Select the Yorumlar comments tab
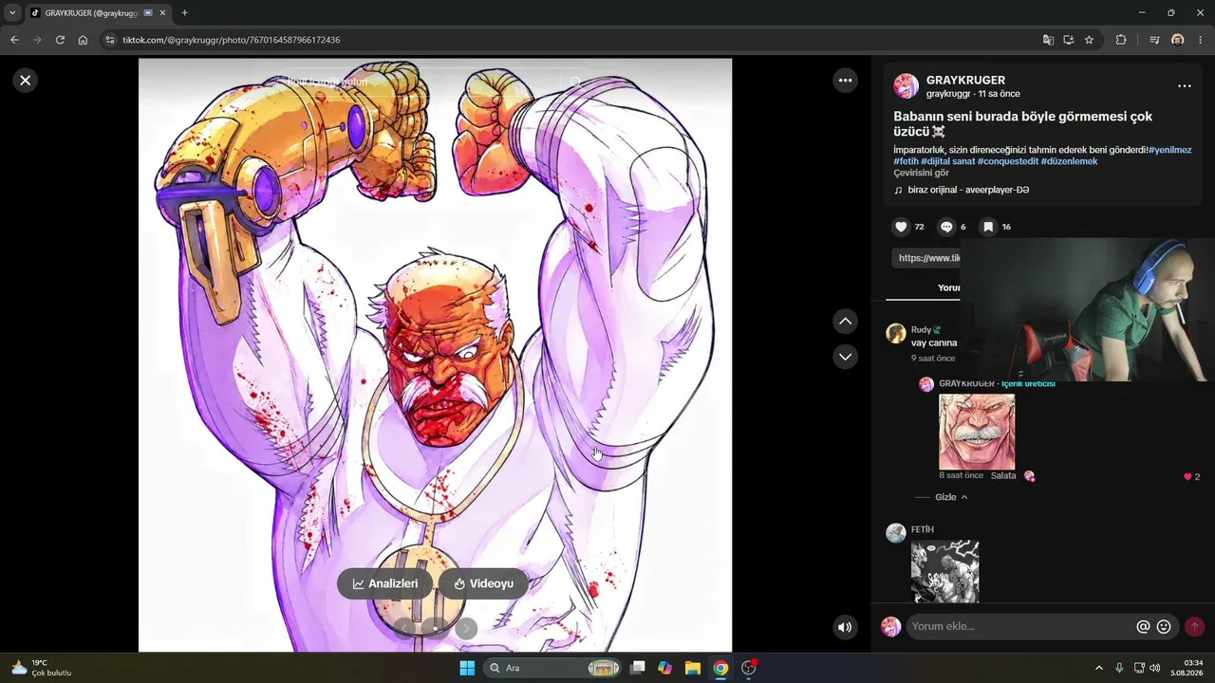The width and height of the screenshot is (1215, 683). pos(949,287)
